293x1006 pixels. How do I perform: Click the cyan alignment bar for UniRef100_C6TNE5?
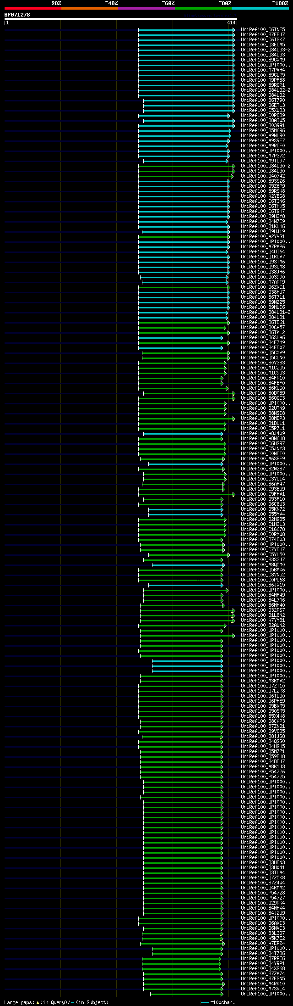click(187, 29)
